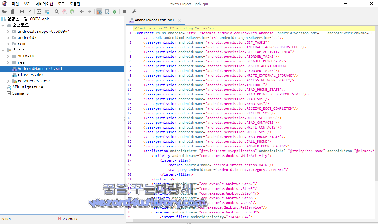Open the 네비게이션 menu
Image resolution: width=378 pixels, height=224 pixels.
coord(44,4)
